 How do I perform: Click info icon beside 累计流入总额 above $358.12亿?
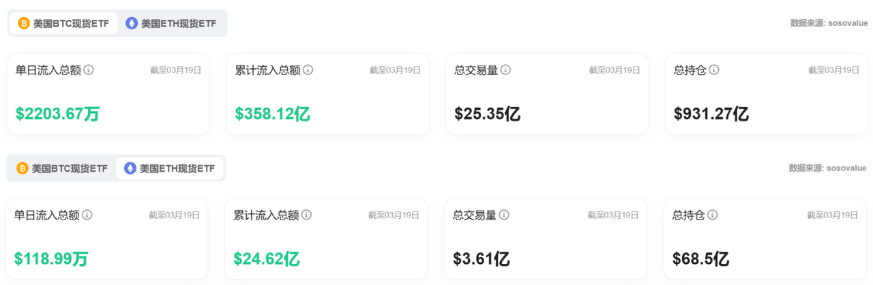[x=308, y=70]
